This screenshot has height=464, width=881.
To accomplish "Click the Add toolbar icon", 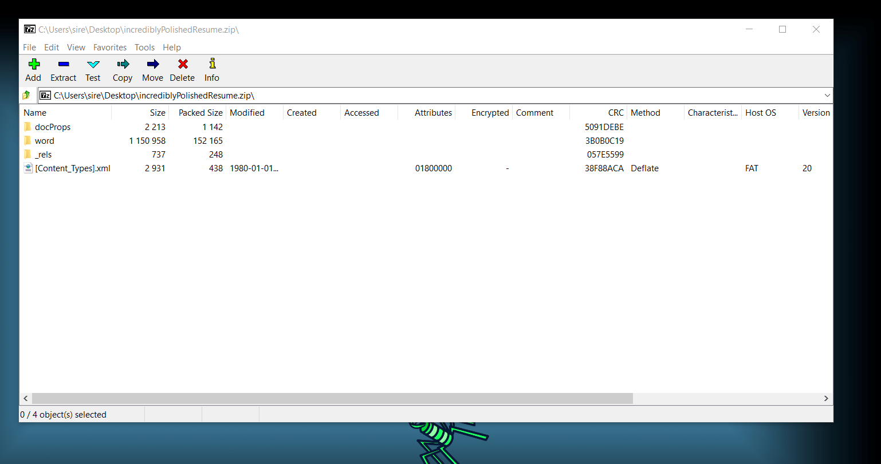I will [x=33, y=64].
